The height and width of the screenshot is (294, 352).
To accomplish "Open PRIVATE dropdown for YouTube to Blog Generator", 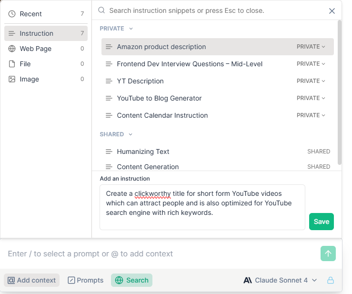I will pos(311,98).
